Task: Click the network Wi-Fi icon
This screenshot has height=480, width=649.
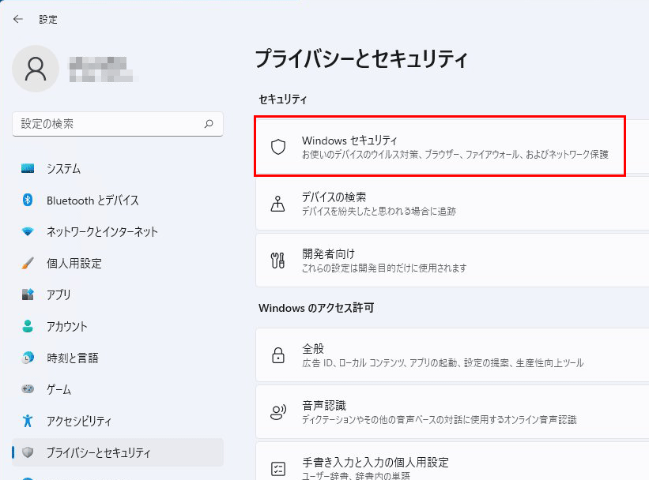Action: [x=28, y=231]
